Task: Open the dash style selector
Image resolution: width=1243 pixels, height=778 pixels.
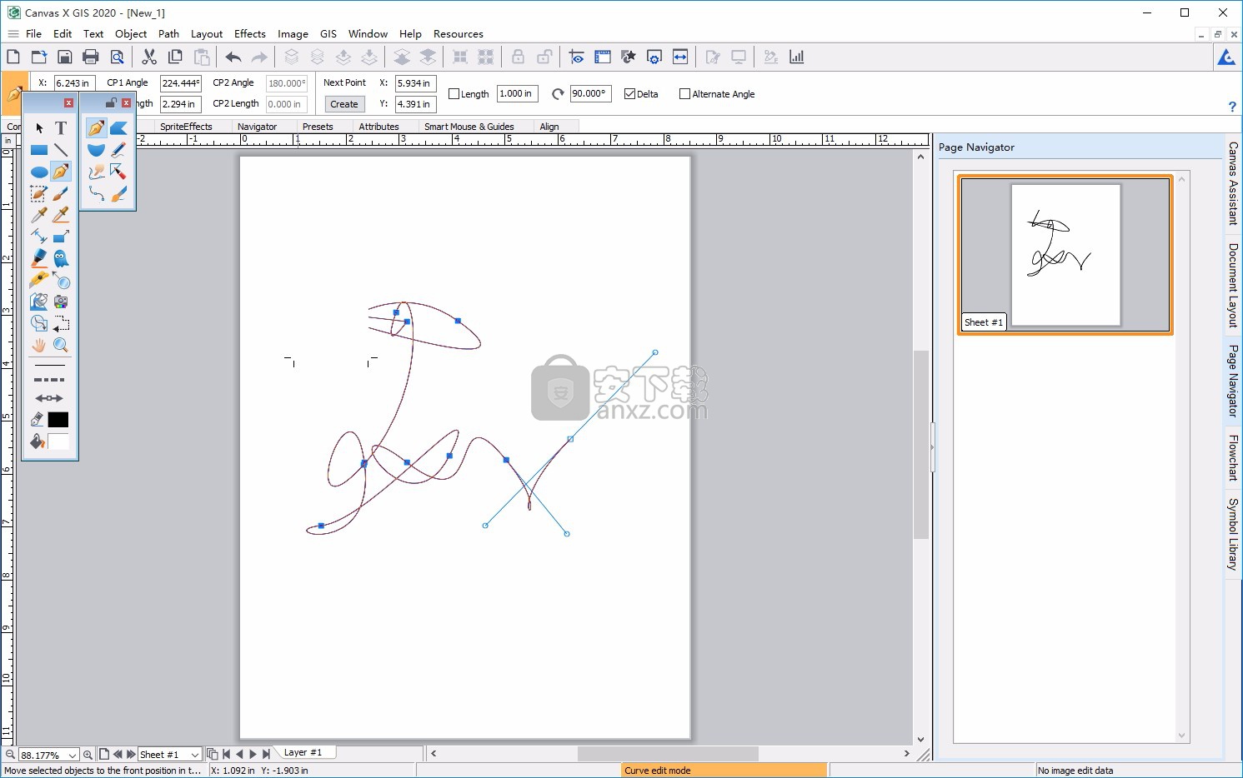Action: pos(50,380)
